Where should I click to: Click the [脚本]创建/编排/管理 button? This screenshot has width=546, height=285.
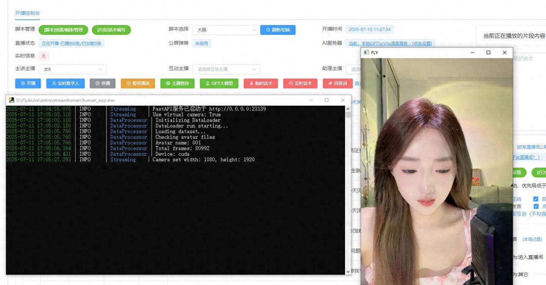click(x=63, y=30)
